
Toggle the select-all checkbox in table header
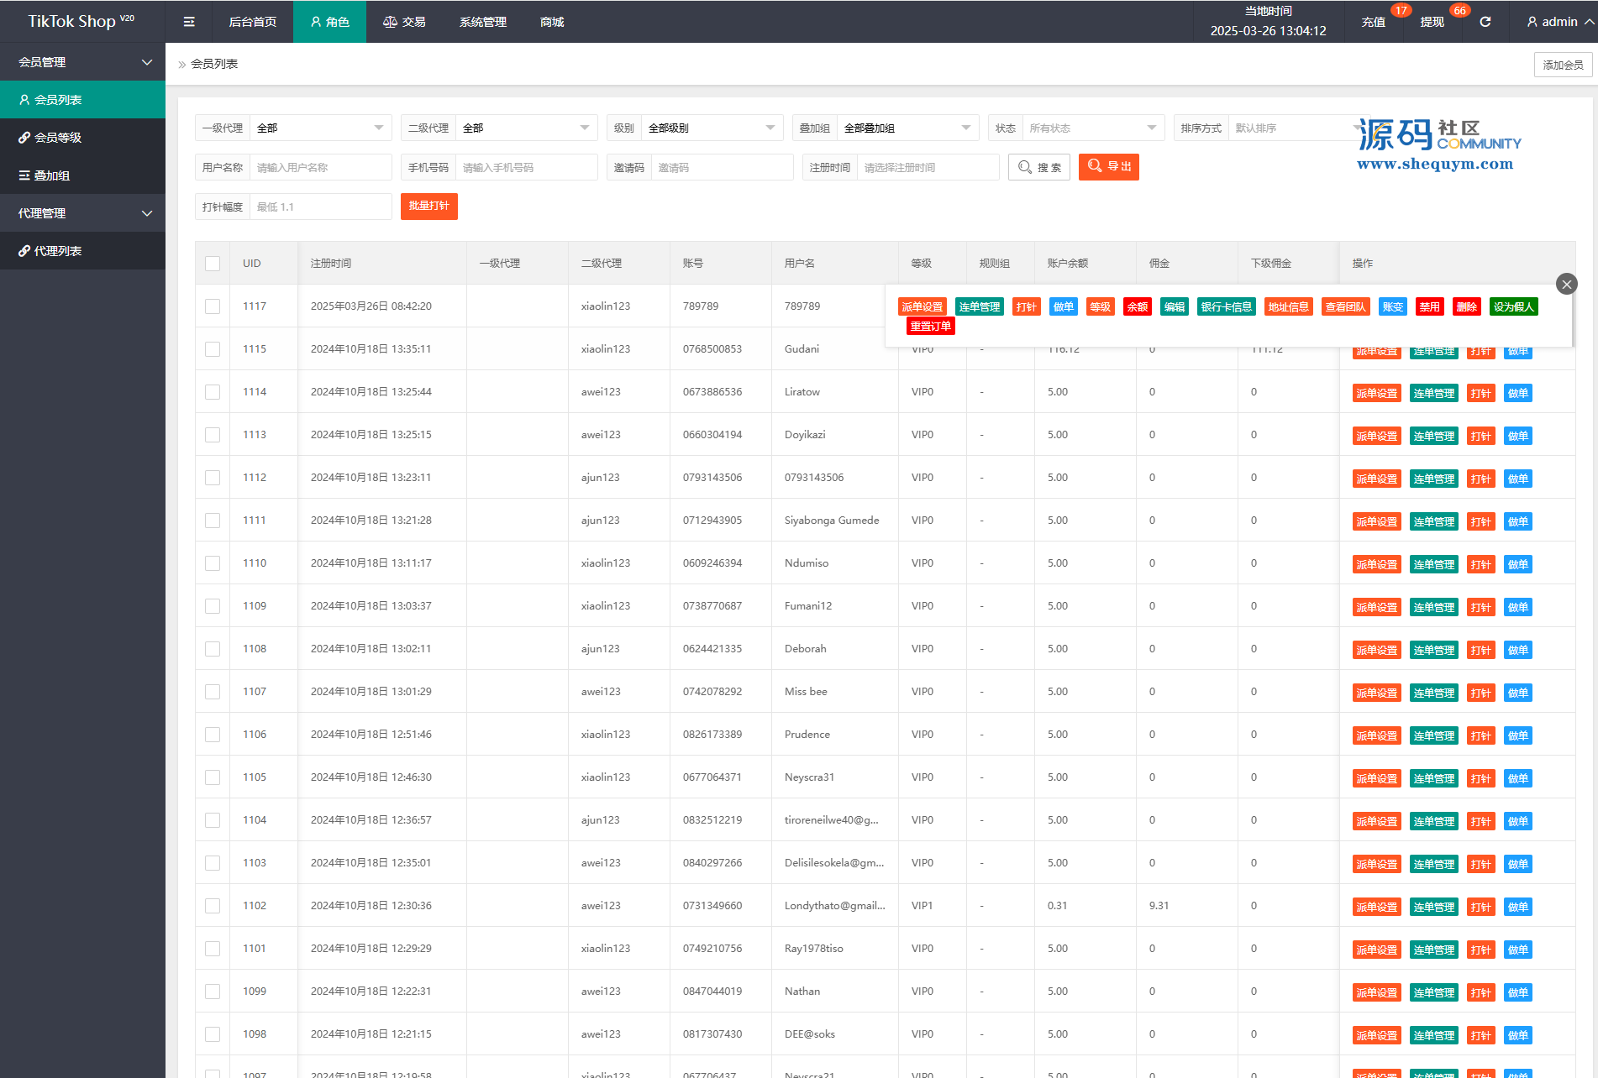(x=213, y=264)
